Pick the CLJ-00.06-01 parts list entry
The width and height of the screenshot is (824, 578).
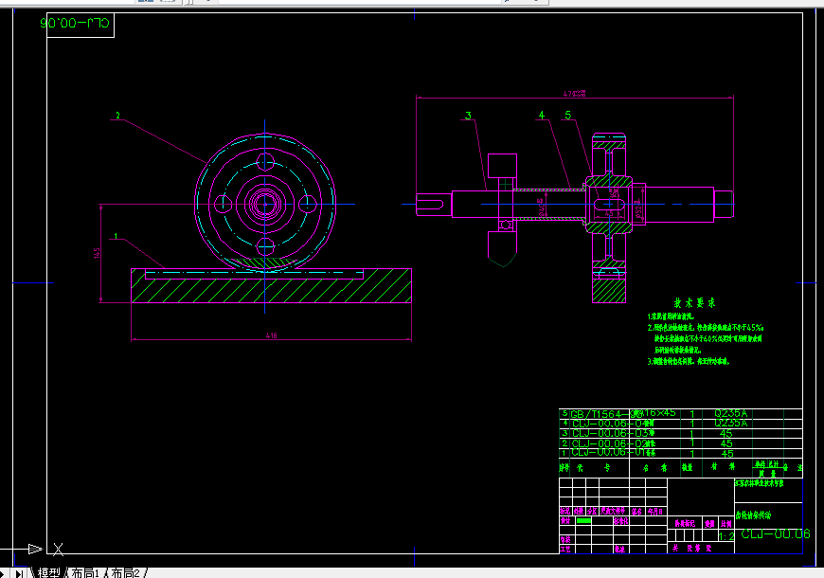coord(606,452)
